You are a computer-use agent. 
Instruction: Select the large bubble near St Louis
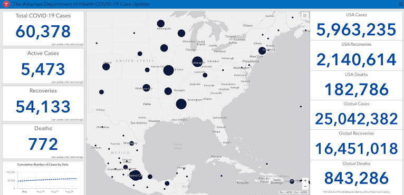[168, 70]
